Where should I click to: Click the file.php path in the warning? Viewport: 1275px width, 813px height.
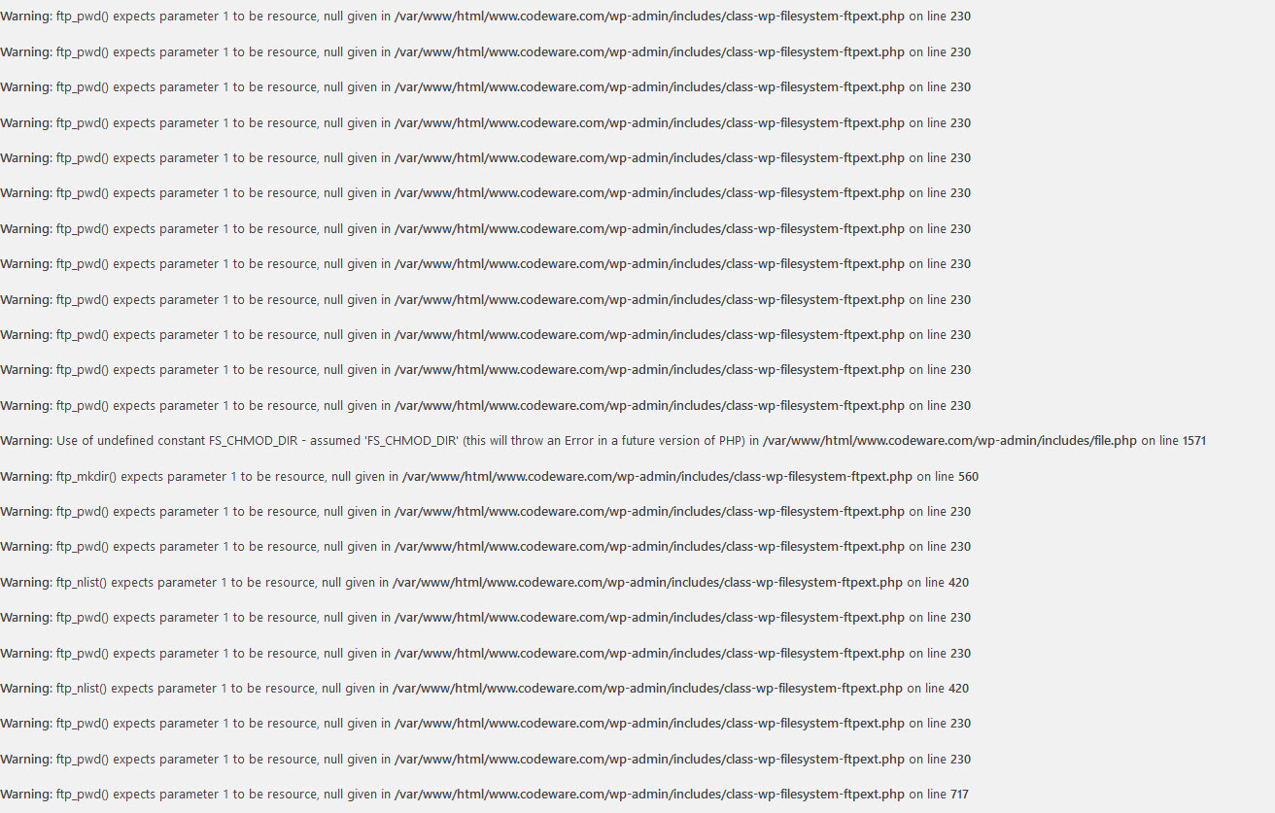tap(949, 441)
